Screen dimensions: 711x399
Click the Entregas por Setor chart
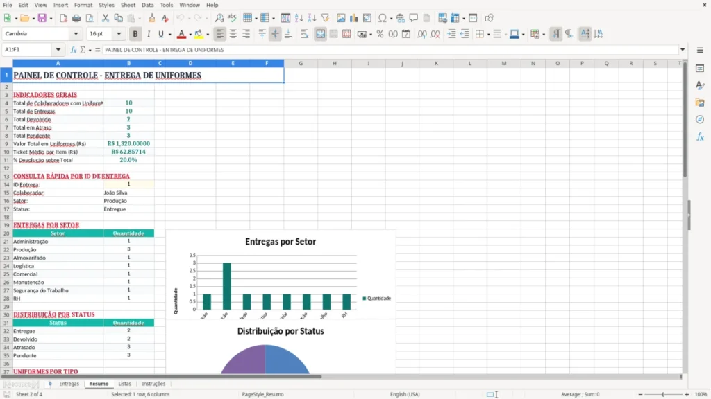[x=281, y=274]
